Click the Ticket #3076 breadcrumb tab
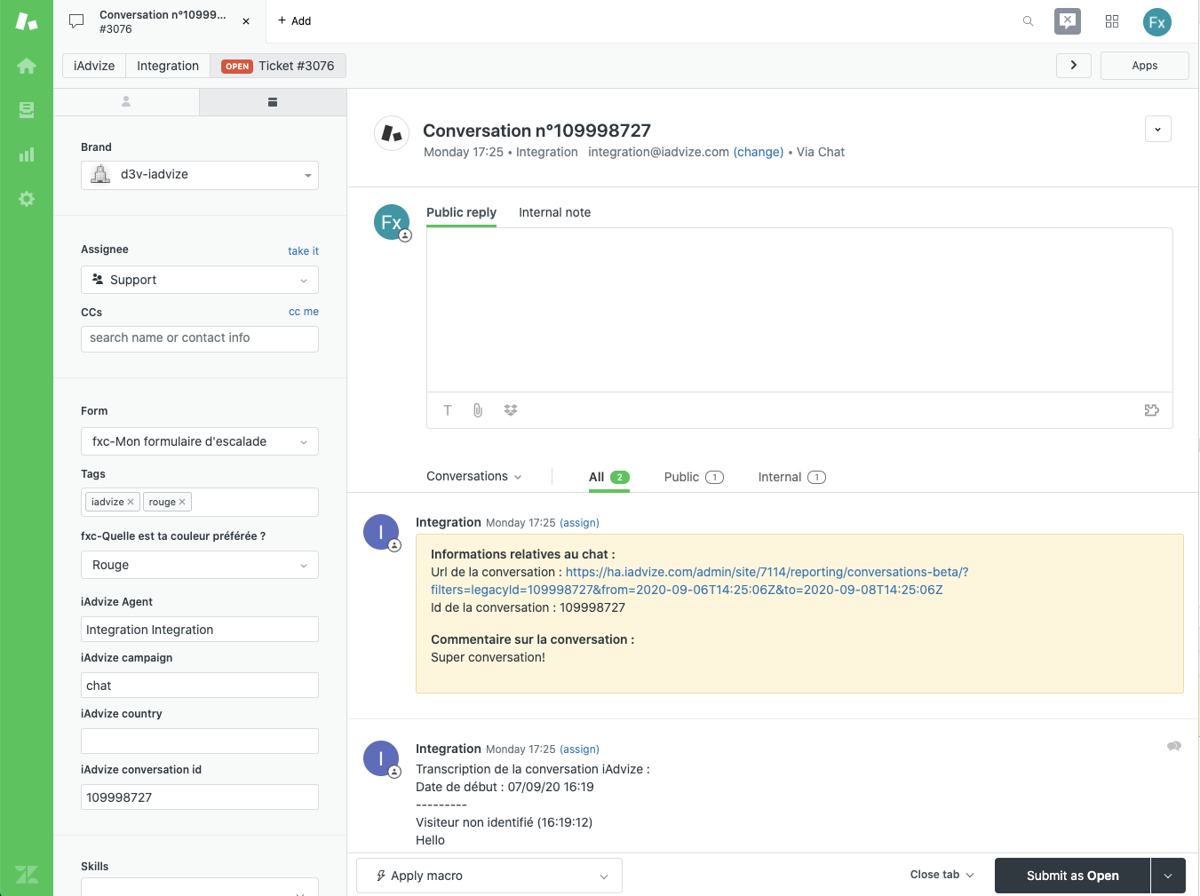The width and height of the screenshot is (1200, 896). point(278,66)
